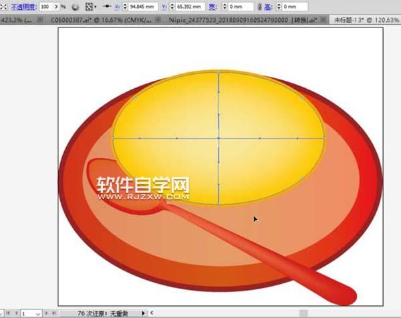
Task: Switch to the 未标题-13 document tab
Action: [x=366, y=20]
